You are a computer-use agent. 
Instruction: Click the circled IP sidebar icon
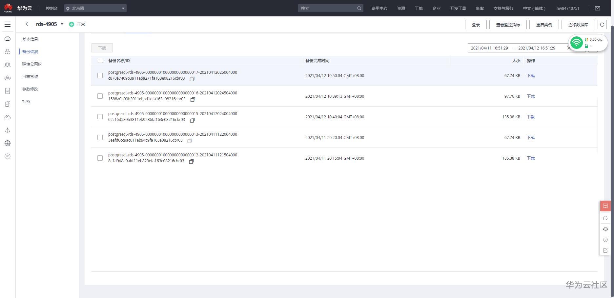[8, 156]
